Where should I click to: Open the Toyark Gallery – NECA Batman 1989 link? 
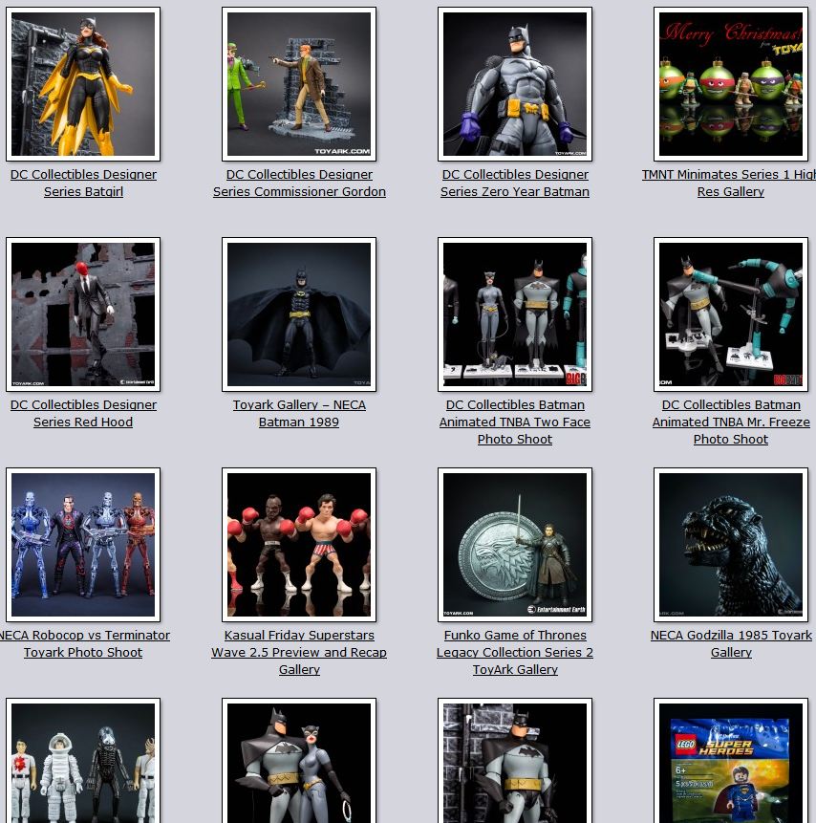point(299,413)
